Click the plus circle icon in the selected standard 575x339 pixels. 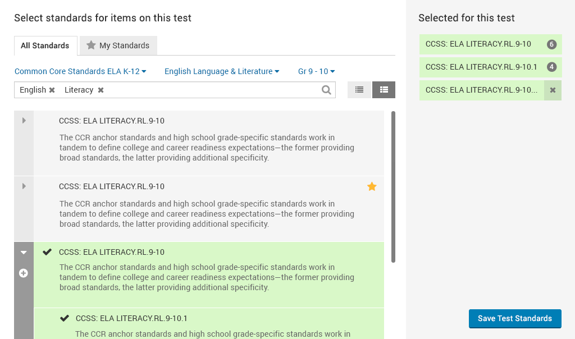pyautogui.click(x=24, y=273)
